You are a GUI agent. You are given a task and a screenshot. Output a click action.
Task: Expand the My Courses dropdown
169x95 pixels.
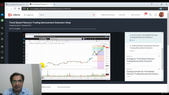[x=136, y=15]
